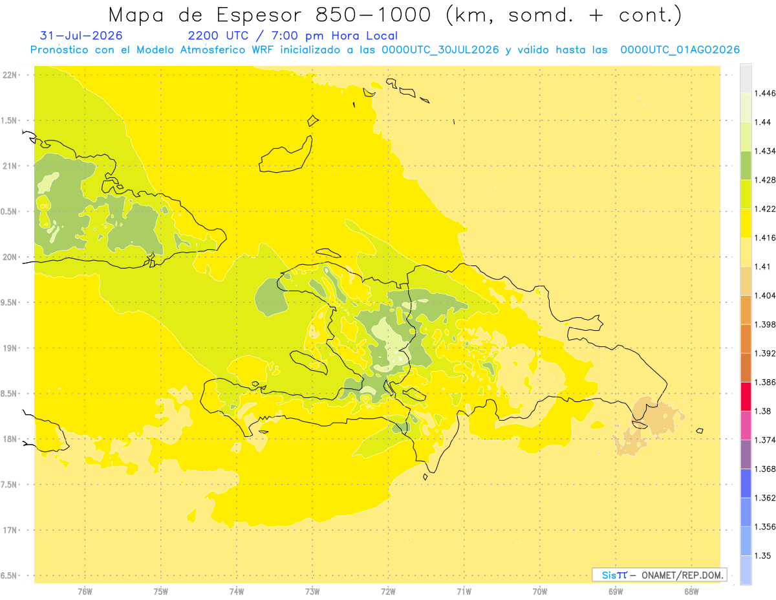The height and width of the screenshot is (600, 776).
Task: Click the 21N latitude axis label
Action: (11, 166)
